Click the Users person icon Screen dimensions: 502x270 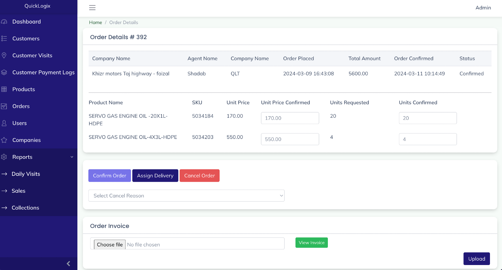click(x=4, y=123)
